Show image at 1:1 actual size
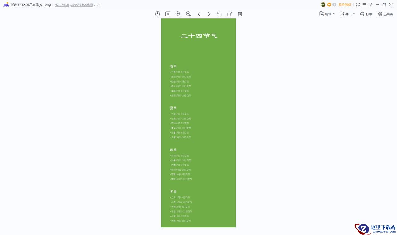 168,14
